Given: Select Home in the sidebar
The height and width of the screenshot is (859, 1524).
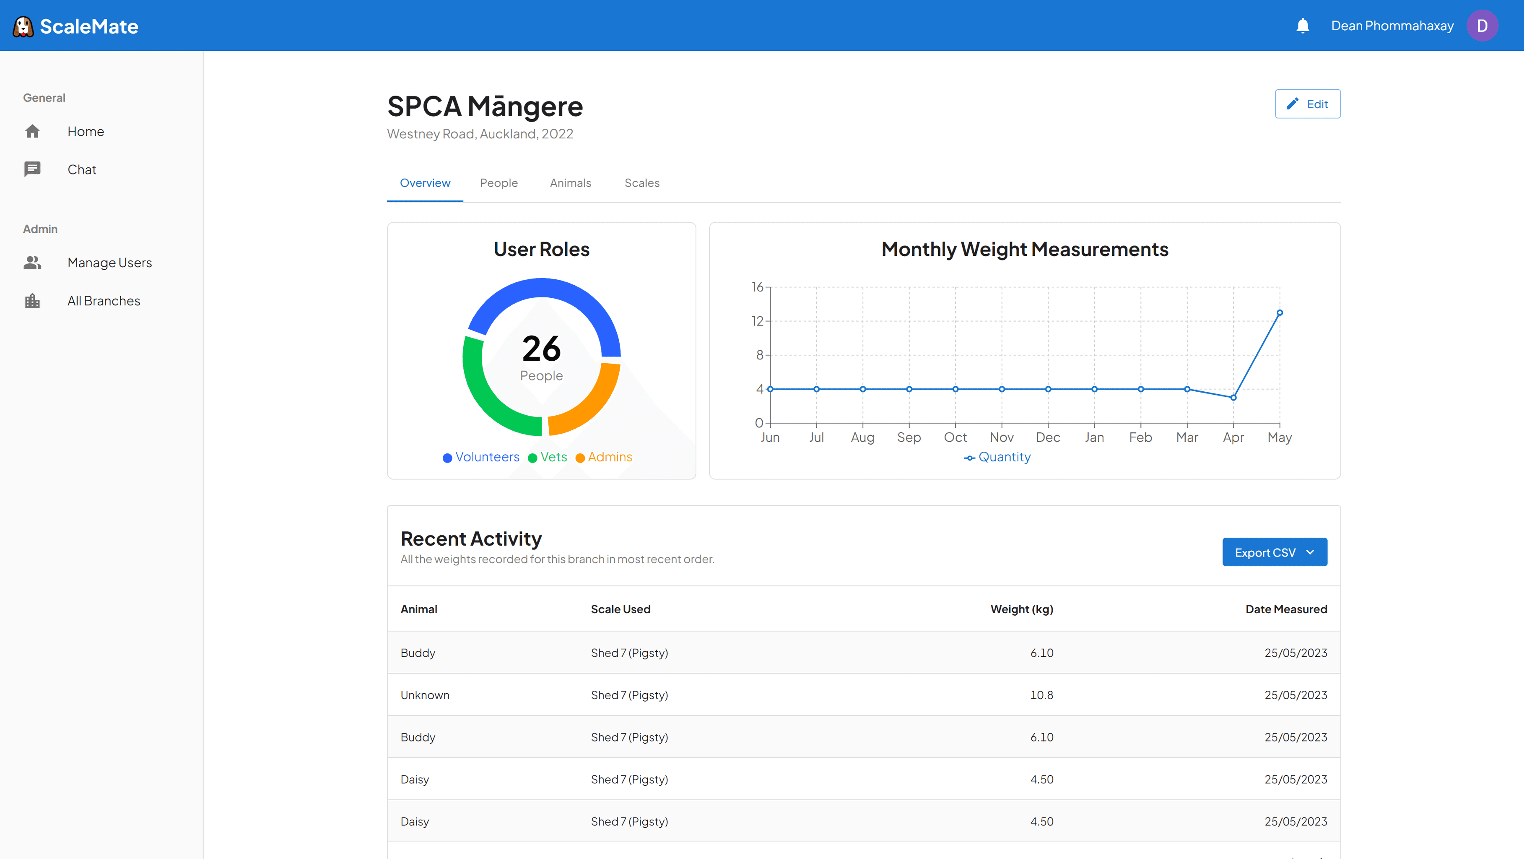Looking at the screenshot, I should pyautogui.click(x=86, y=131).
